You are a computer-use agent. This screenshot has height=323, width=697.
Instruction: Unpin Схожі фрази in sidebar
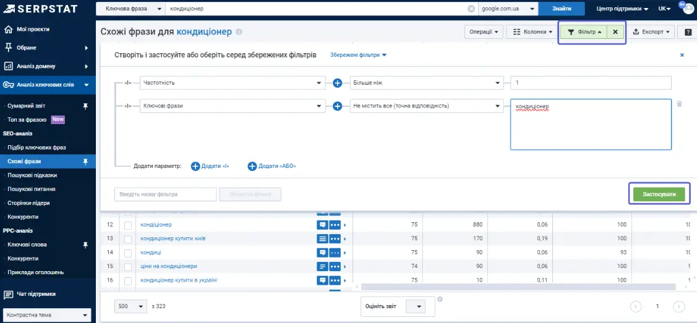86,162
